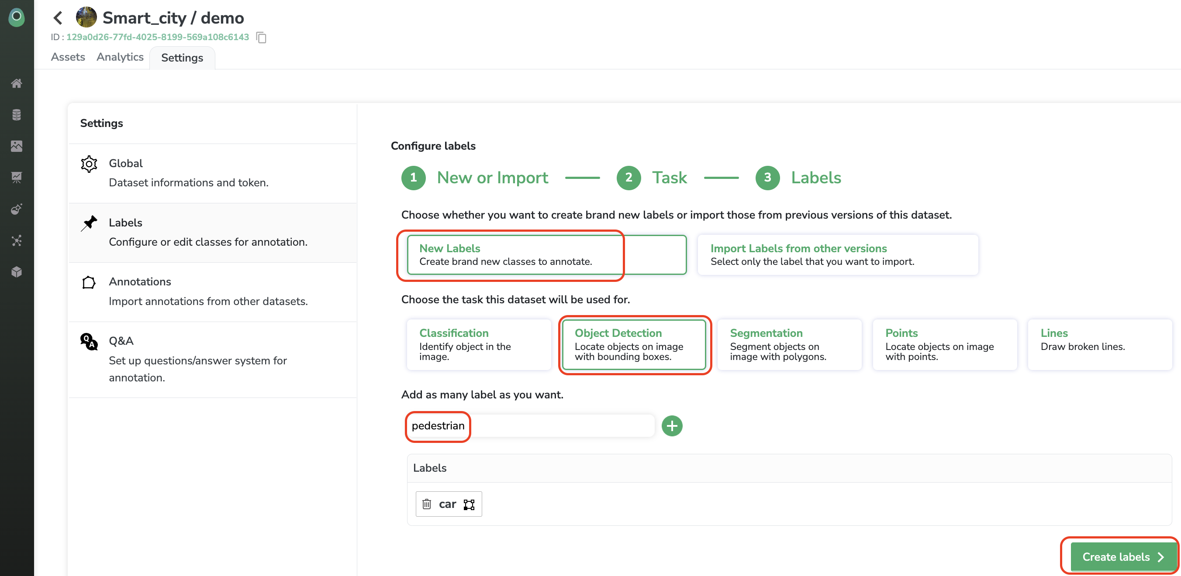Copy the dataset ID with the clipboard icon
This screenshot has width=1181, height=576.
261,37
